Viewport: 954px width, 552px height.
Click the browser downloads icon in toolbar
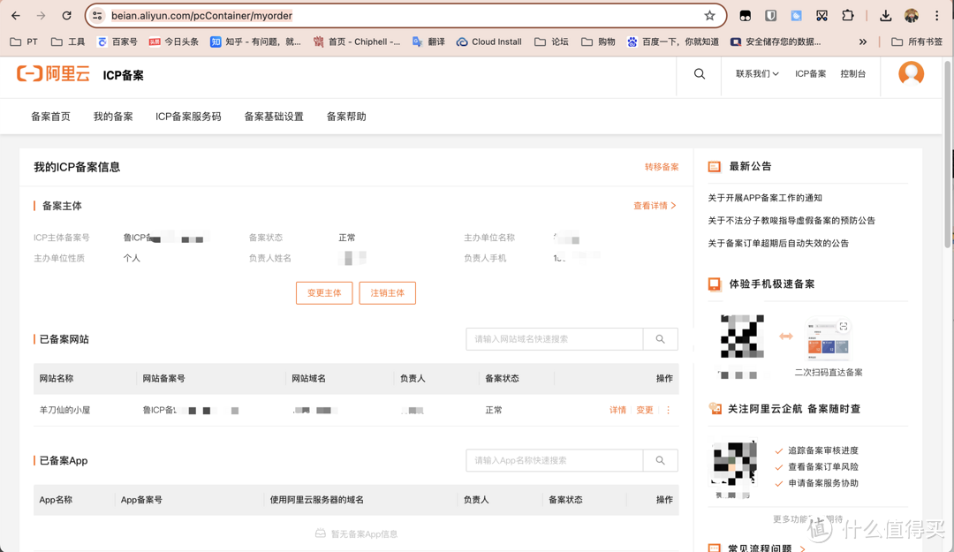(x=885, y=15)
